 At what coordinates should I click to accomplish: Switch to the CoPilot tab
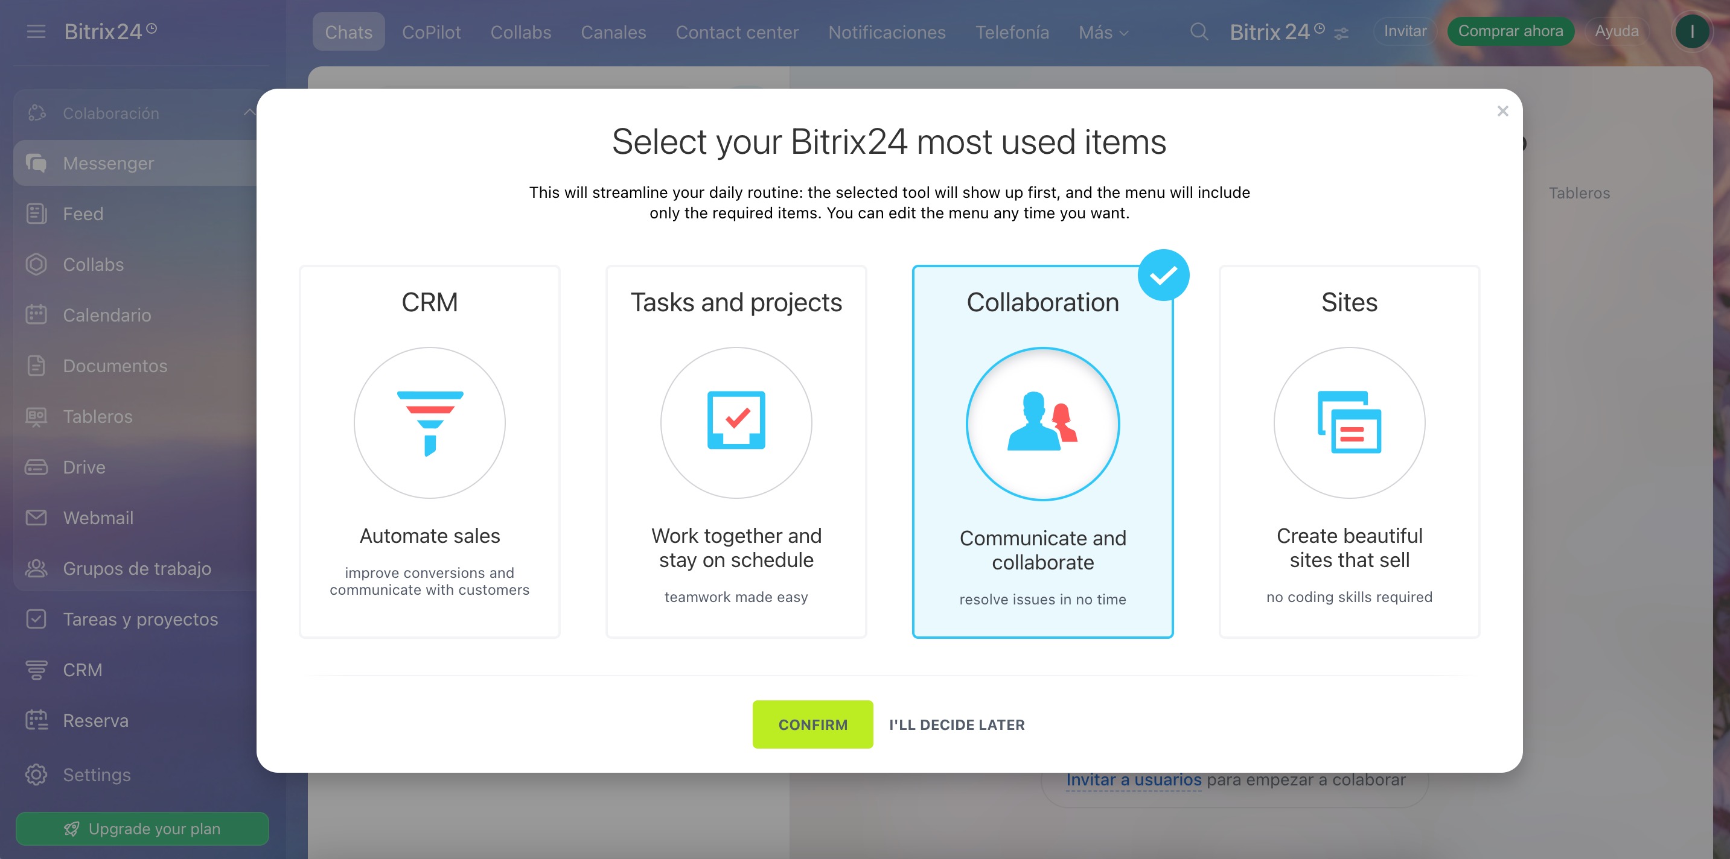tap(431, 32)
